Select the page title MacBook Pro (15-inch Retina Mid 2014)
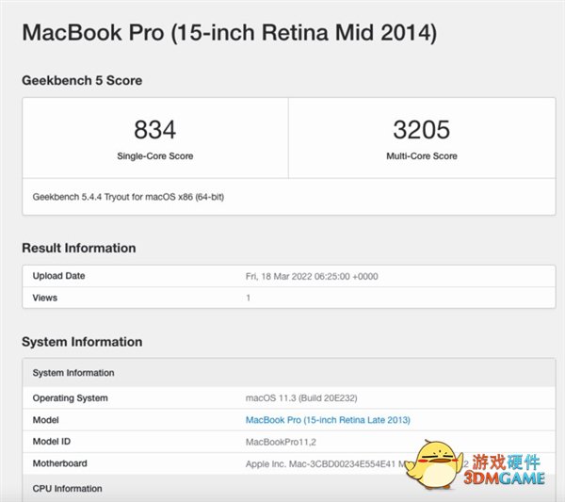565x502 pixels. tap(229, 33)
